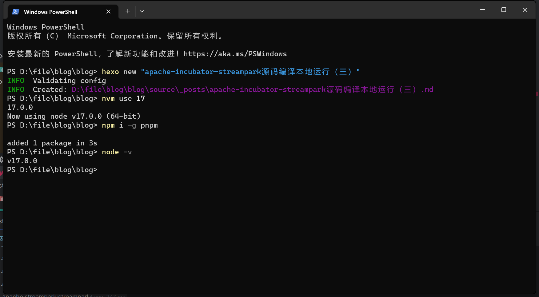Screen dimensions: 539x297
Task: Open the https://aka.ms/PSWindows link
Action: (235, 54)
